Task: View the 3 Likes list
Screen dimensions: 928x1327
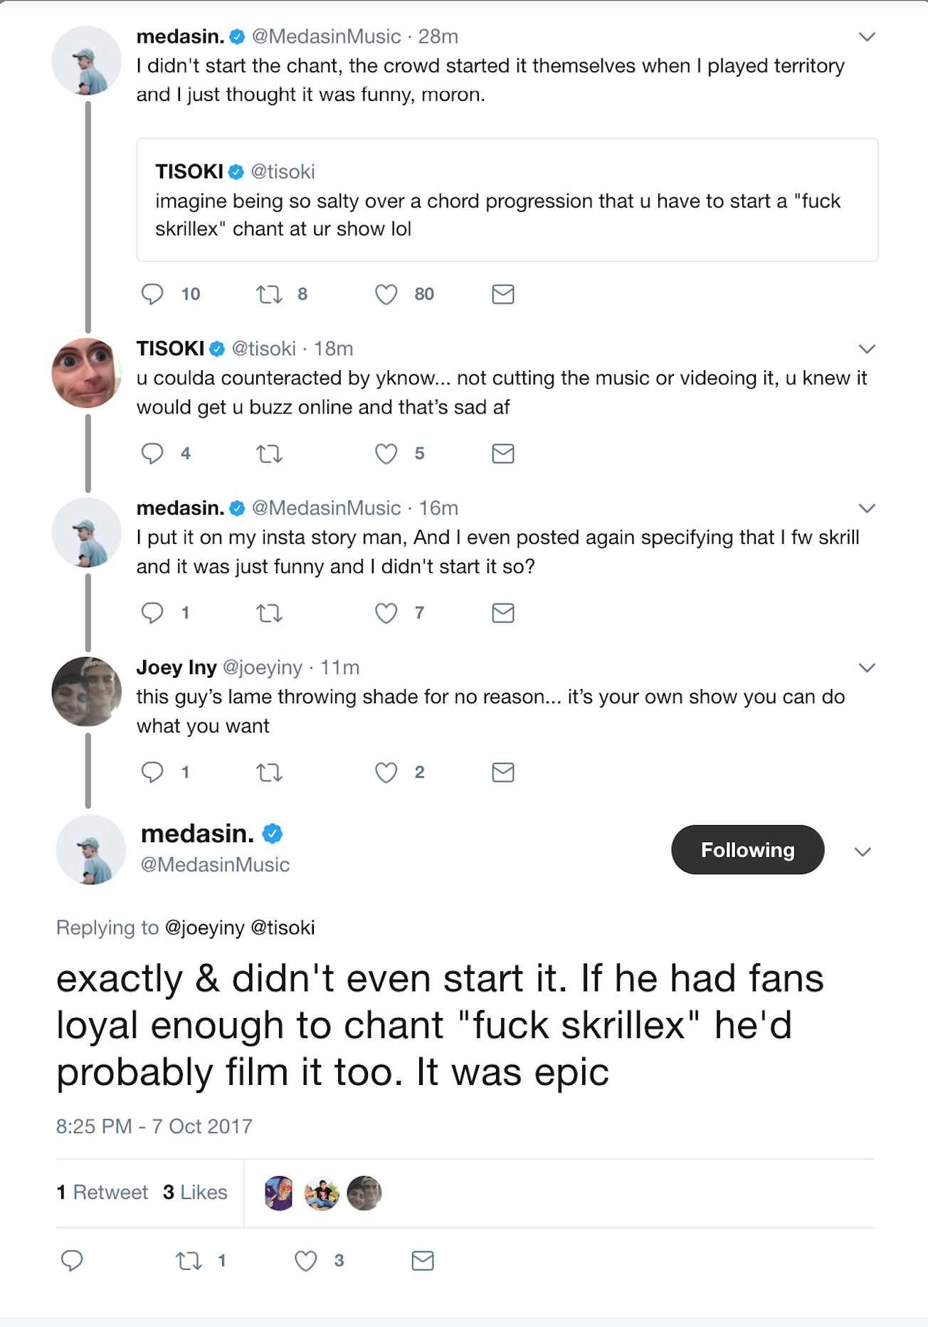Action: pyautogui.click(x=195, y=1192)
